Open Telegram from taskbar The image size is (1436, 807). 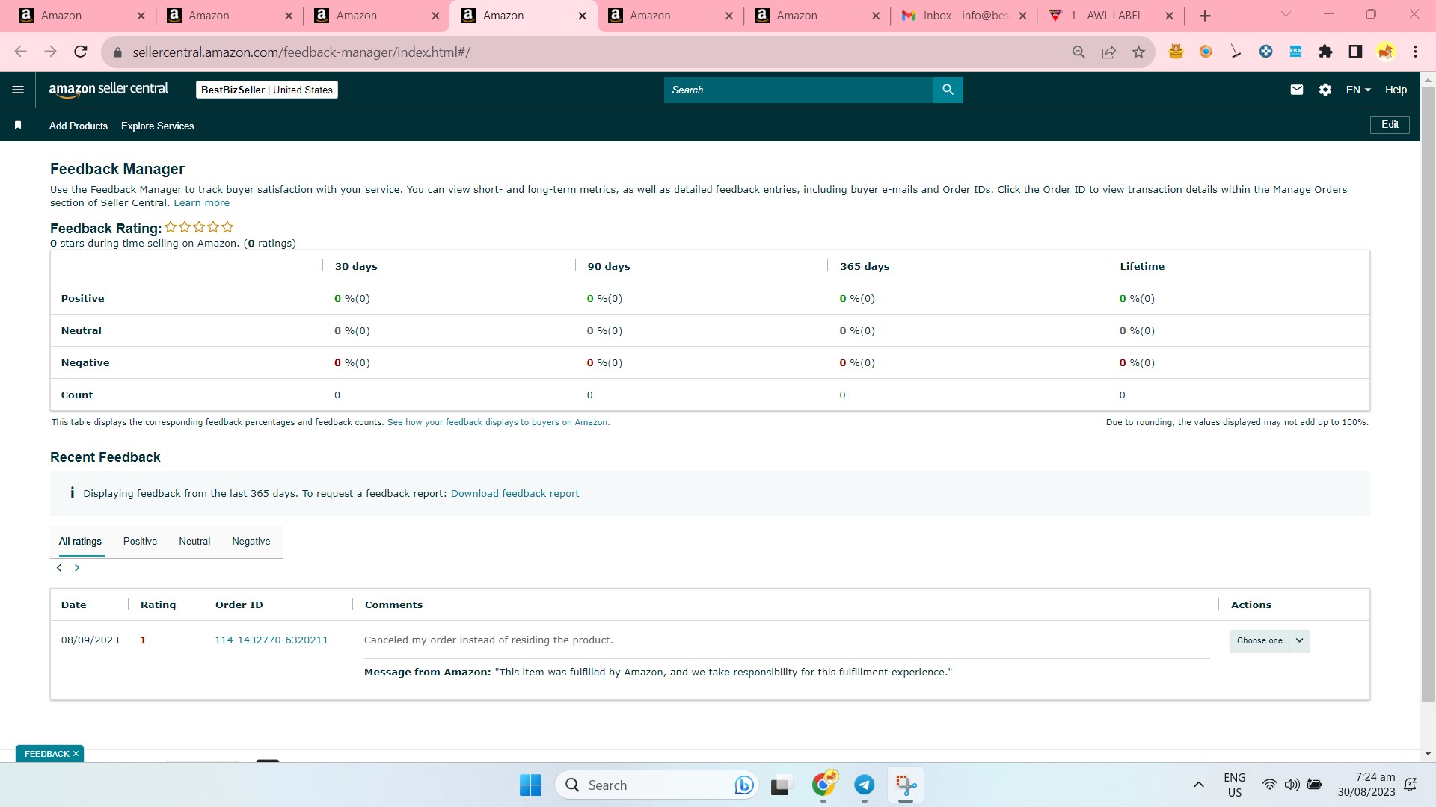click(865, 785)
